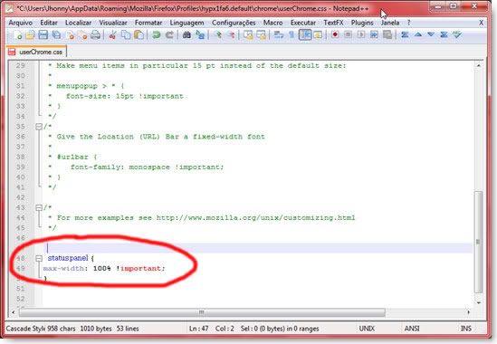This screenshot has height=344, width=497.
Task: Click vertical scrollbar down arrow
Action: click(479, 302)
